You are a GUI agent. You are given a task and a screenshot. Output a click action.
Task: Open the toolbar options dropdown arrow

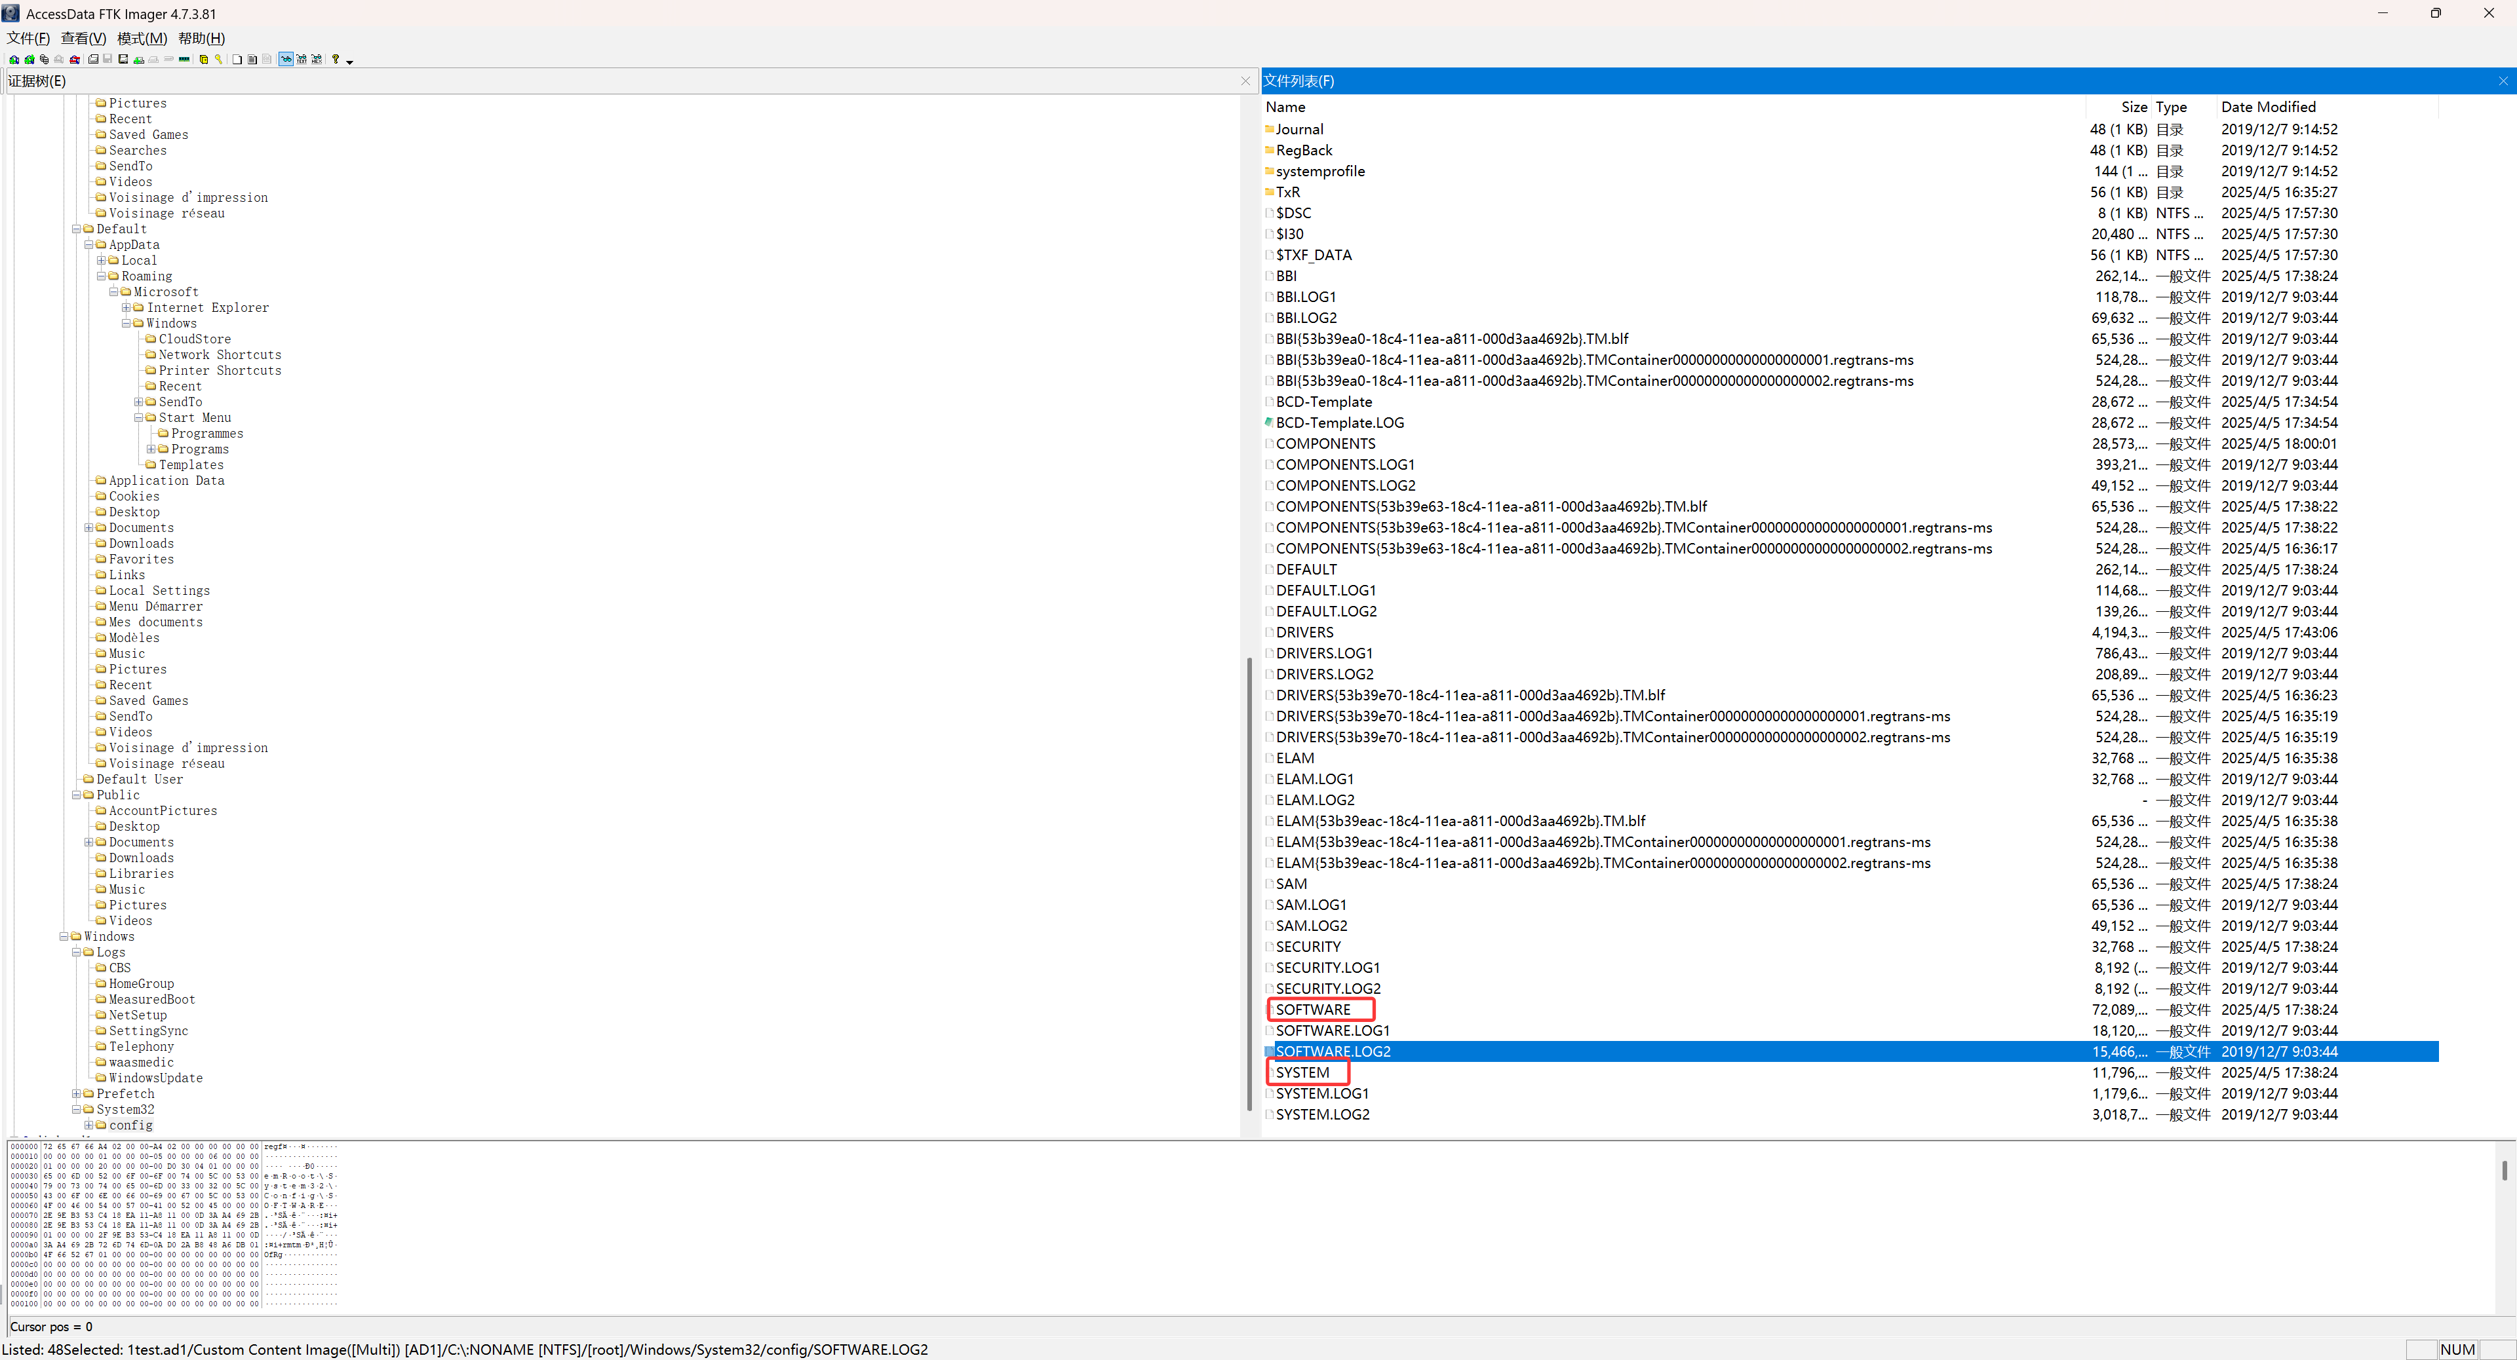[350, 62]
